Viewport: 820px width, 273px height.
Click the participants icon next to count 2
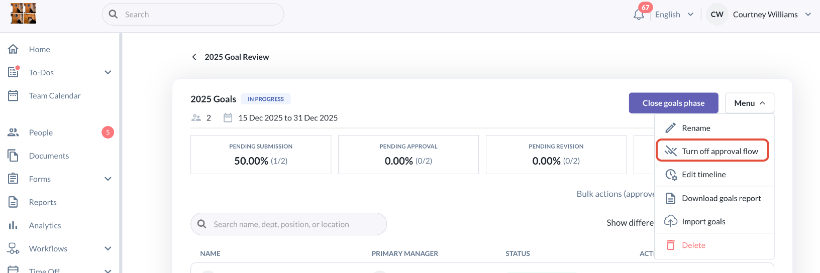(x=196, y=118)
